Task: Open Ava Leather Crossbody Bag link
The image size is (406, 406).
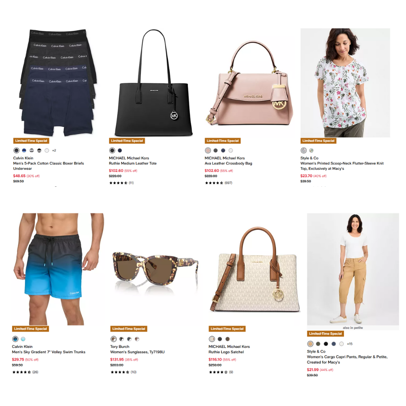Action: 228,163
